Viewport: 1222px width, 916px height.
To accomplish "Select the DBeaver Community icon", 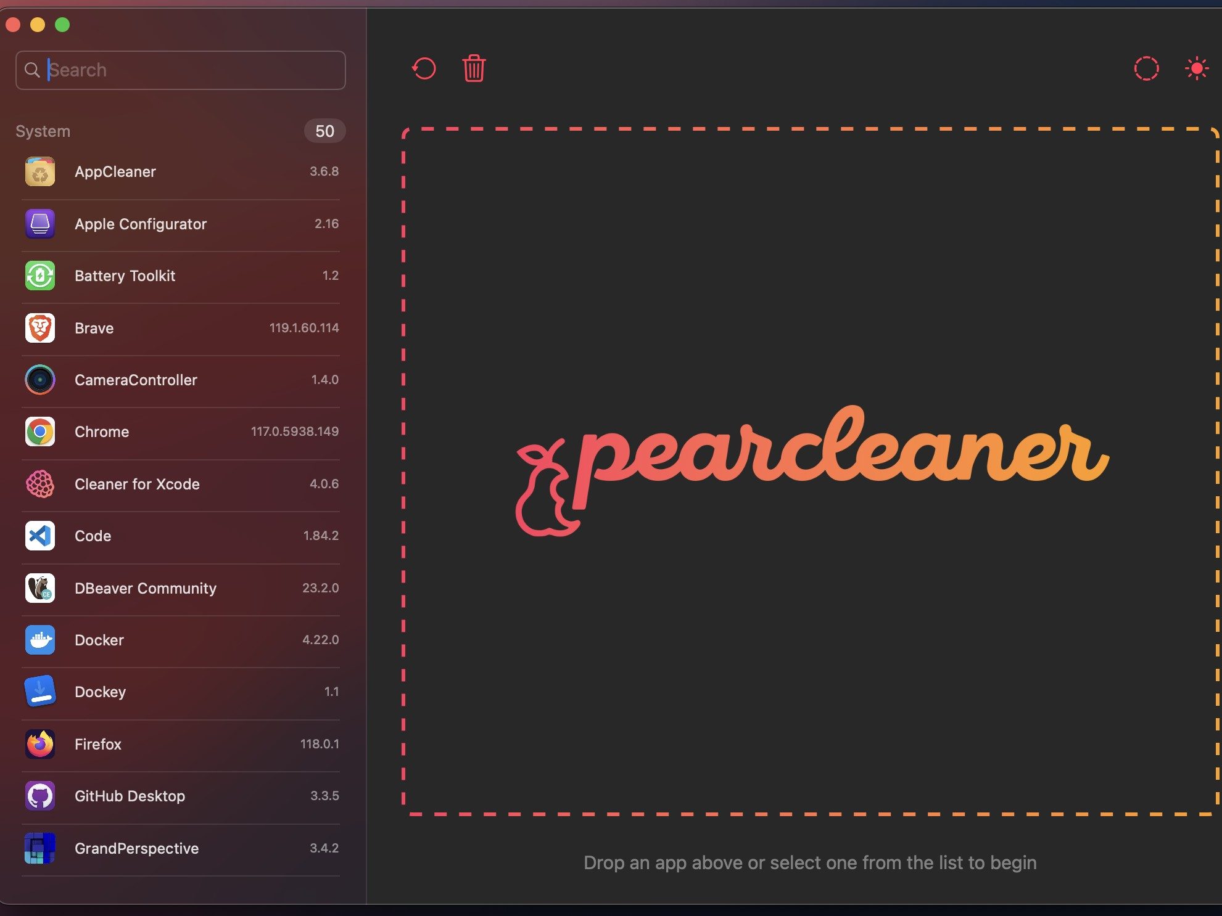I will pos(40,588).
